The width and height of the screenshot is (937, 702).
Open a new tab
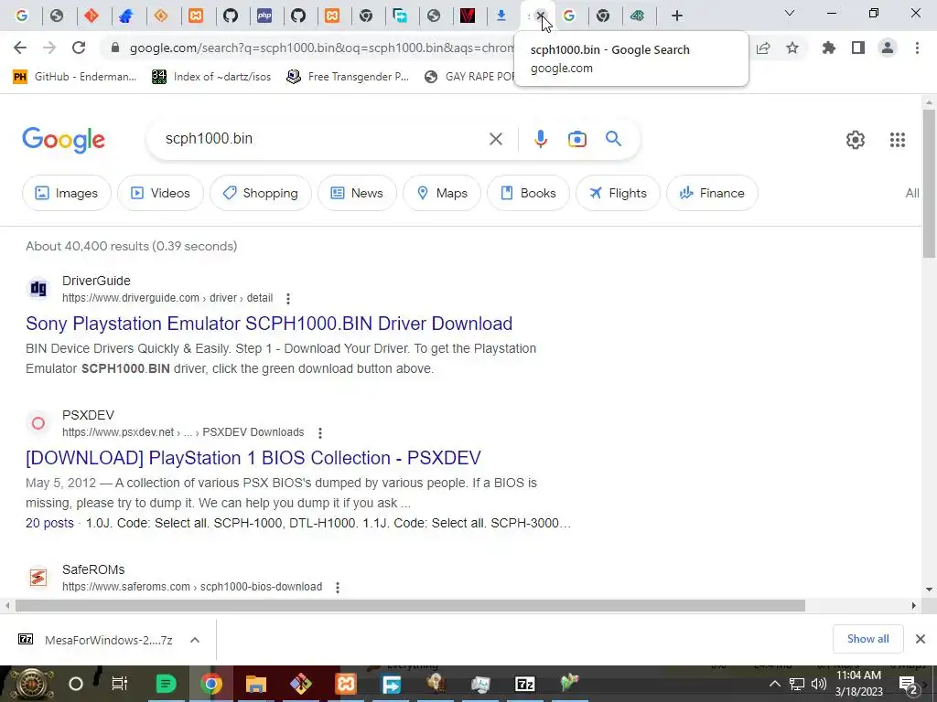[676, 16]
